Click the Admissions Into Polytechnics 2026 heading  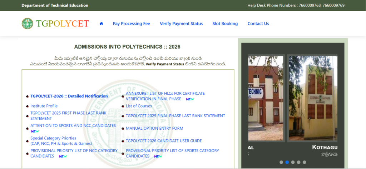127,47
